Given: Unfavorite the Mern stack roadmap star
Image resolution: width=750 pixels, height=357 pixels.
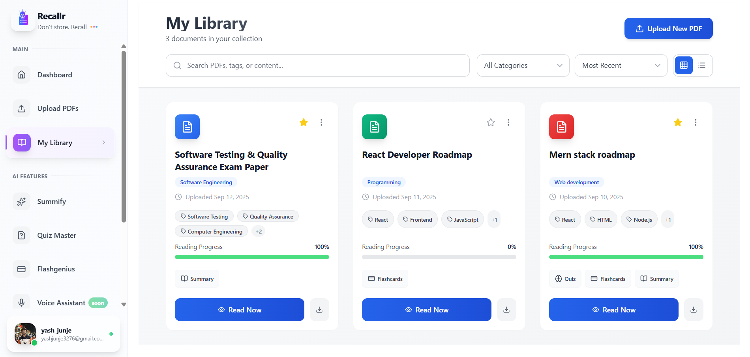Looking at the screenshot, I should click(x=678, y=122).
